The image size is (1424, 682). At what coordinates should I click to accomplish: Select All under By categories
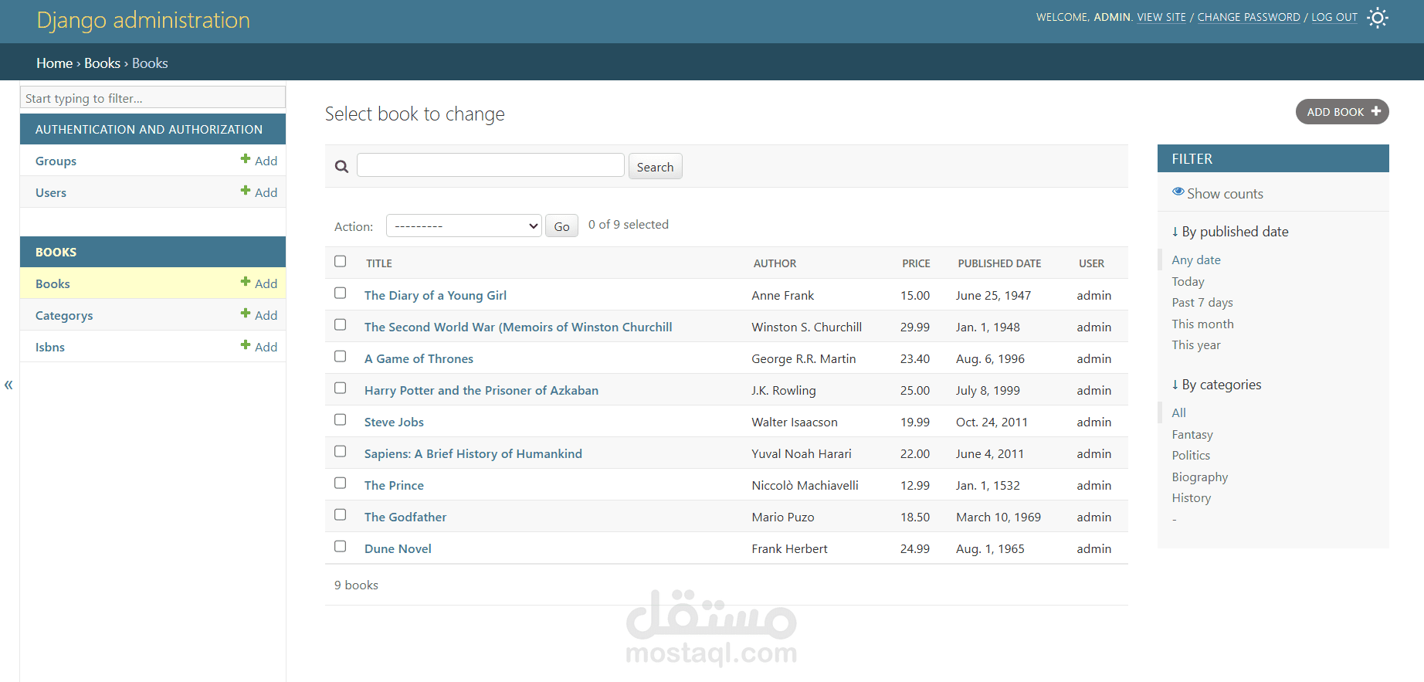1178,412
